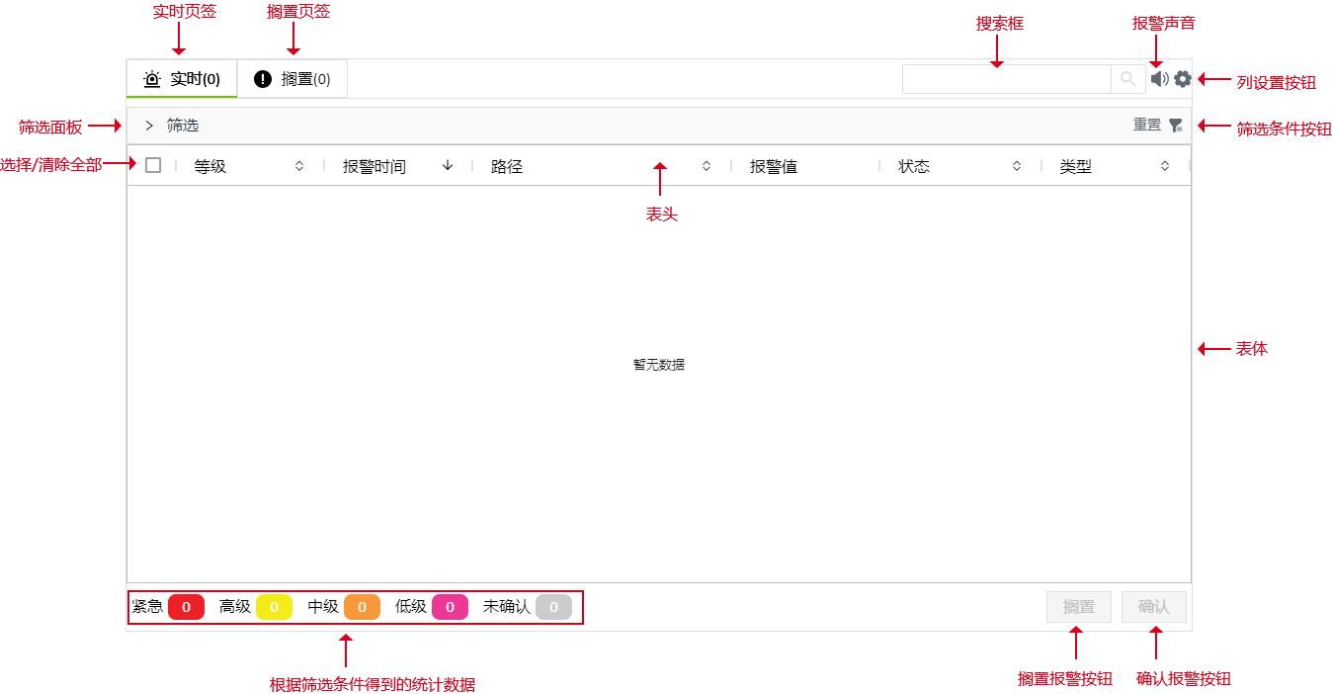Open column settings gear icon
1332x694 pixels.
1183,79
